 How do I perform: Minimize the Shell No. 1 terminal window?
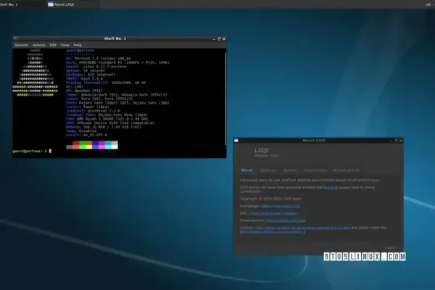point(214,39)
